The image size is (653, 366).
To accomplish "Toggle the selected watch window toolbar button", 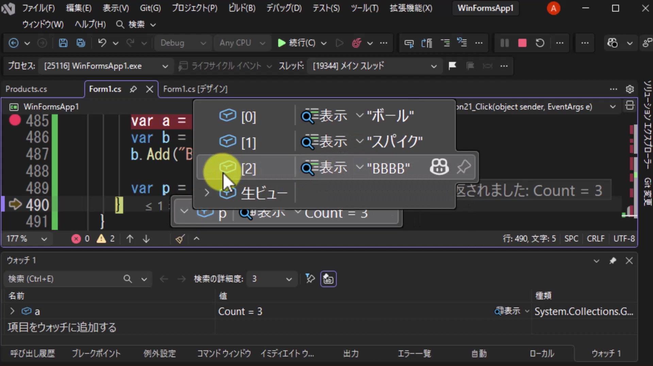I will pyautogui.click(x=328, y=279).
